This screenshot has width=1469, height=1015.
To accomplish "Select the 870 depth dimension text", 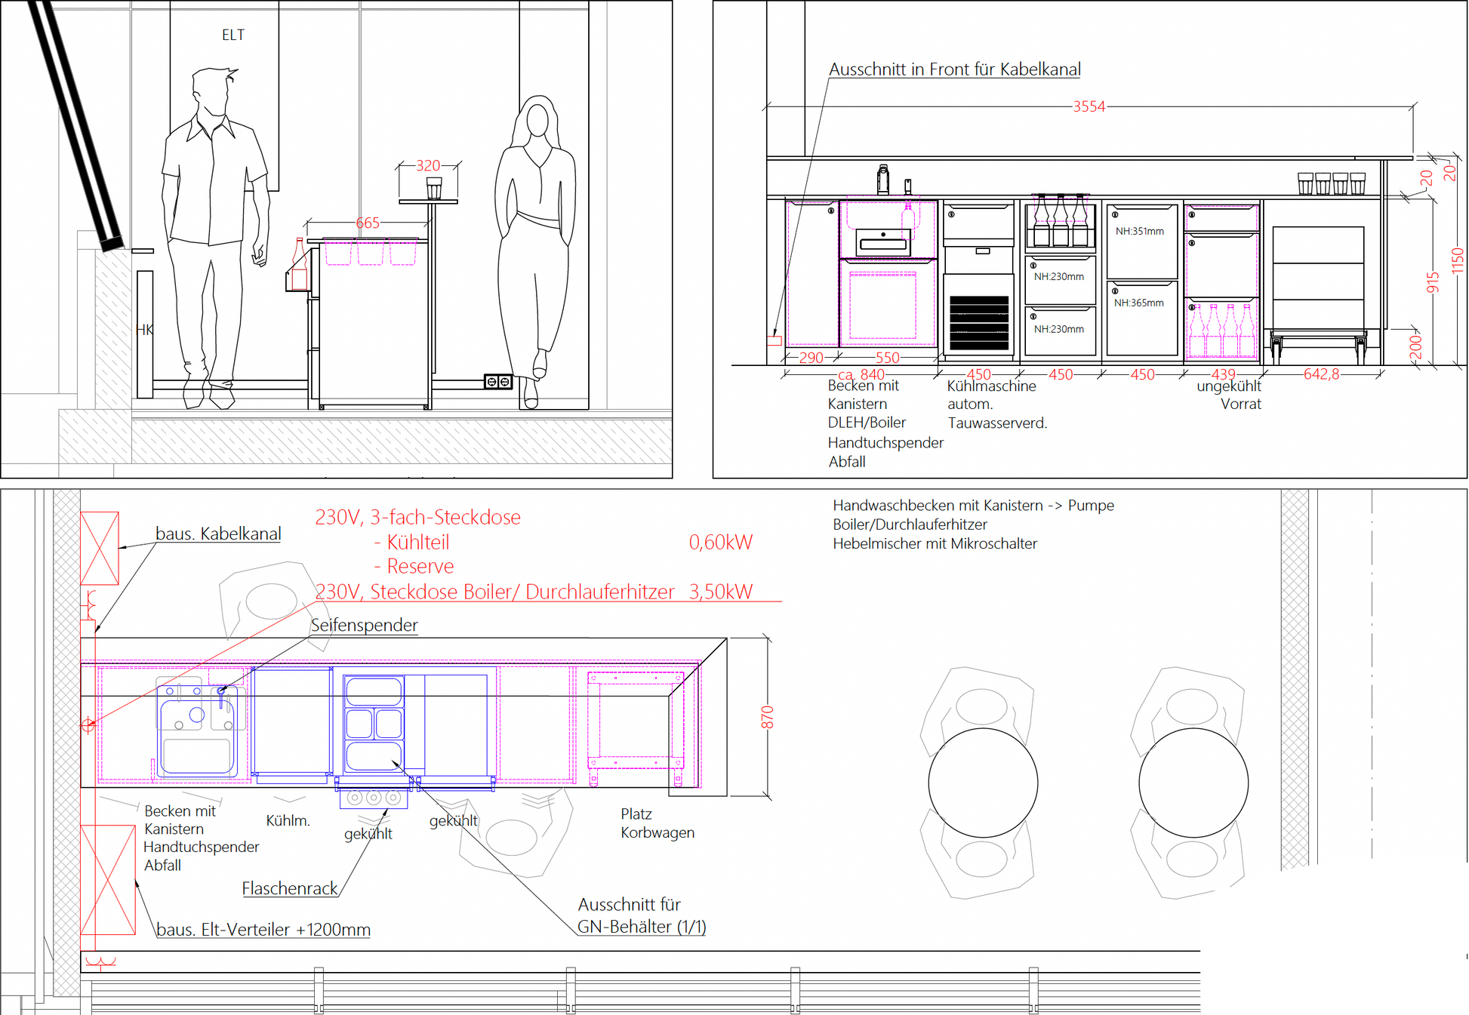I will tap(767, 717).
